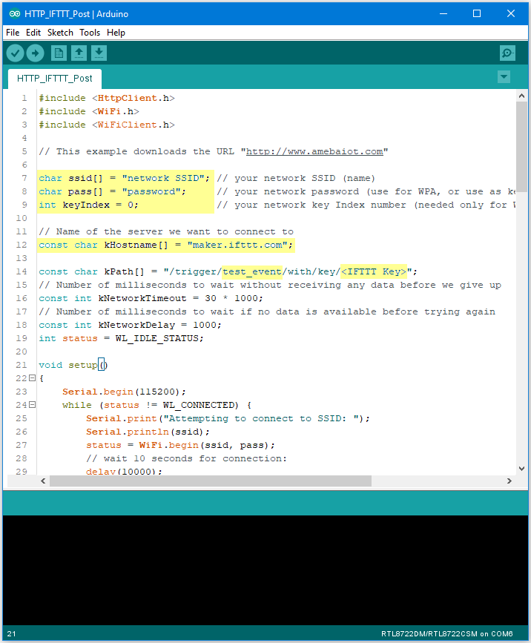Click WiFi.begin on line 27
This screenshot has height=643, width=531.
pos(168,445)
